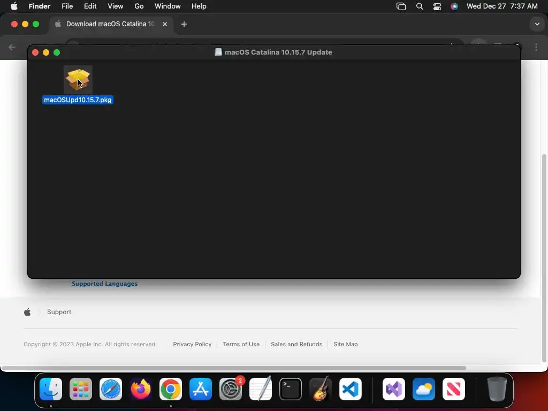Switch to Google Chrome in the Dock
The height and width of the screenshot is (411, 548).
(x=171, y=389)
